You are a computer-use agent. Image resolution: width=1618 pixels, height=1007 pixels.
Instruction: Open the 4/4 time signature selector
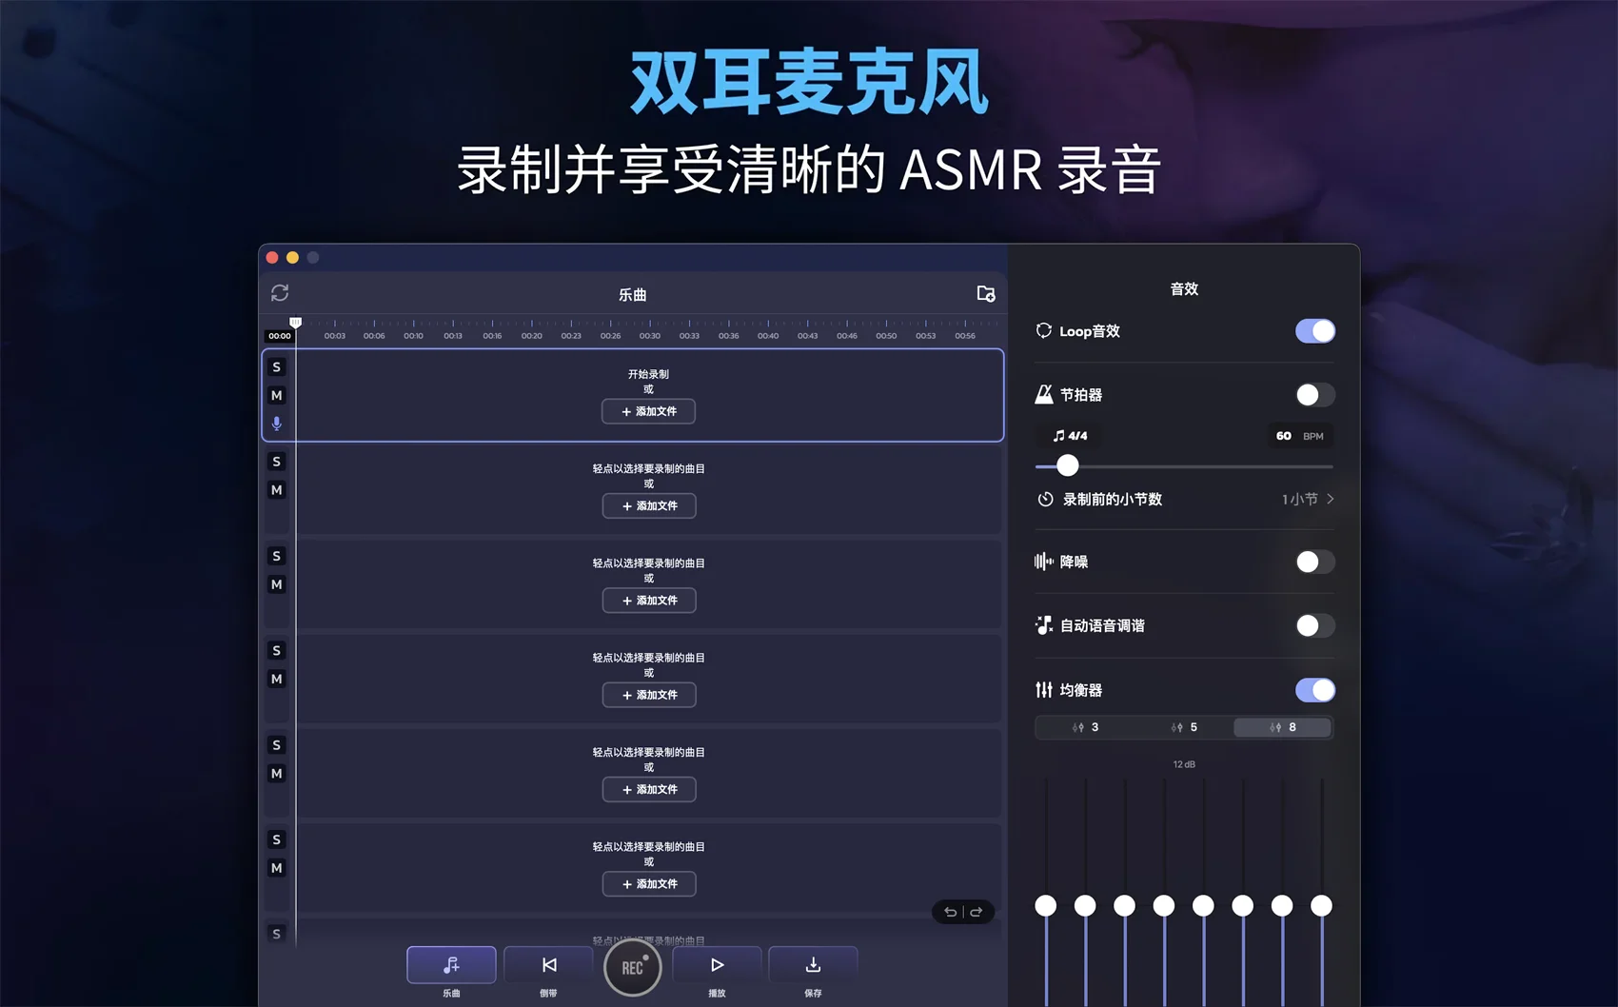point(1070,436)
